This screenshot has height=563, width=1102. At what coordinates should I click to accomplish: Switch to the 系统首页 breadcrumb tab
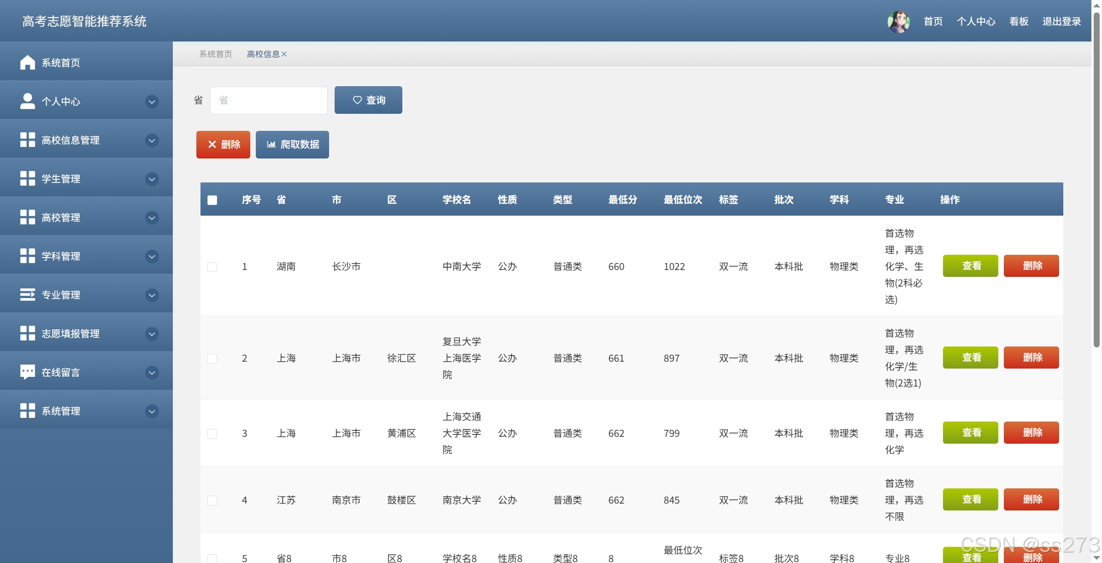click(x=216, y=54)
